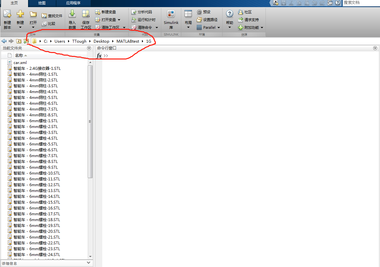Expand 清除工作区 dropdown arrow

pyautogui.click(x=124, y=27)
